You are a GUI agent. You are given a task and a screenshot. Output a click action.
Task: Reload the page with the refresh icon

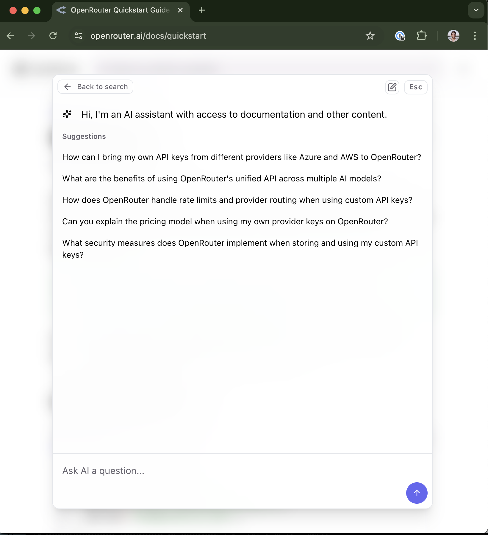pyautogui.click(x=53, y=36)
